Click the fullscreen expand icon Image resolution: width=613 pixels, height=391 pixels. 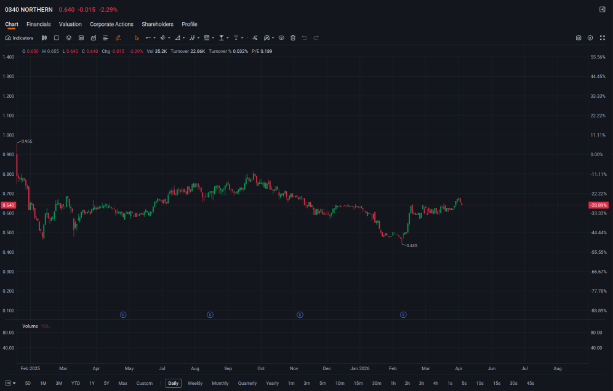[x=603, y=38]
